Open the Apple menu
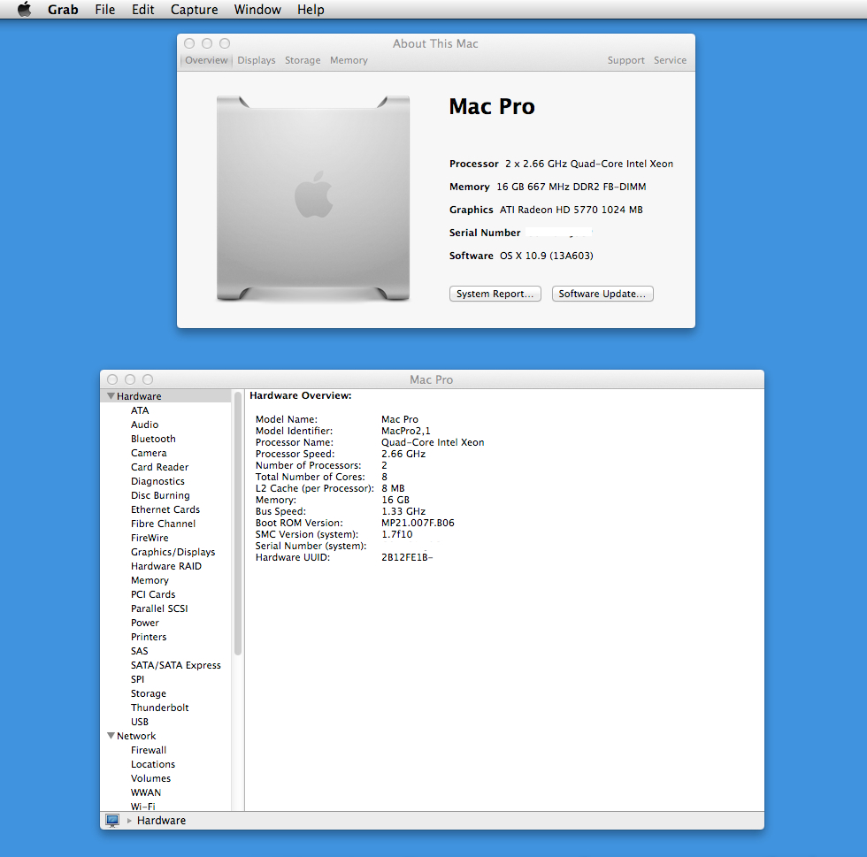This screenshot has height=857, width=867. [25, 10]
